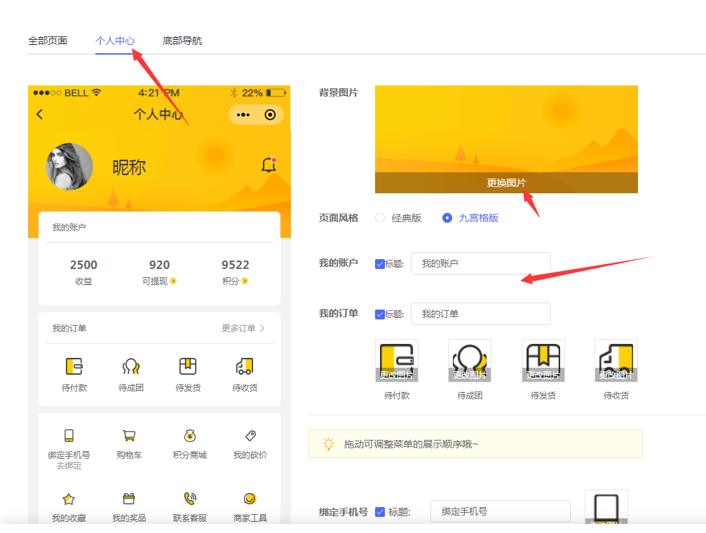Toggle the 绑定手机号 title checkbox
This screenshot has width=706, height=533.
pyautogui.click(x=380, y=512)
